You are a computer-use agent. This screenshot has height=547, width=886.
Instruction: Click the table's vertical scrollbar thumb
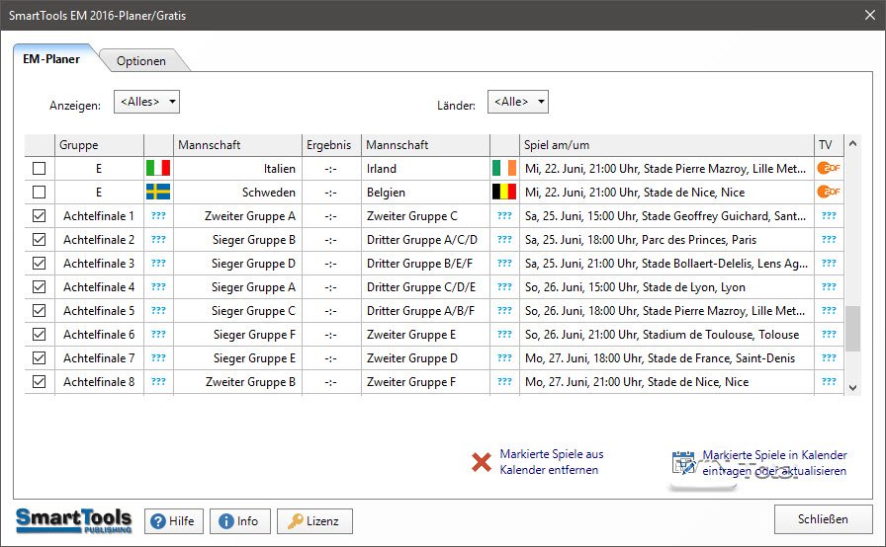852,328
